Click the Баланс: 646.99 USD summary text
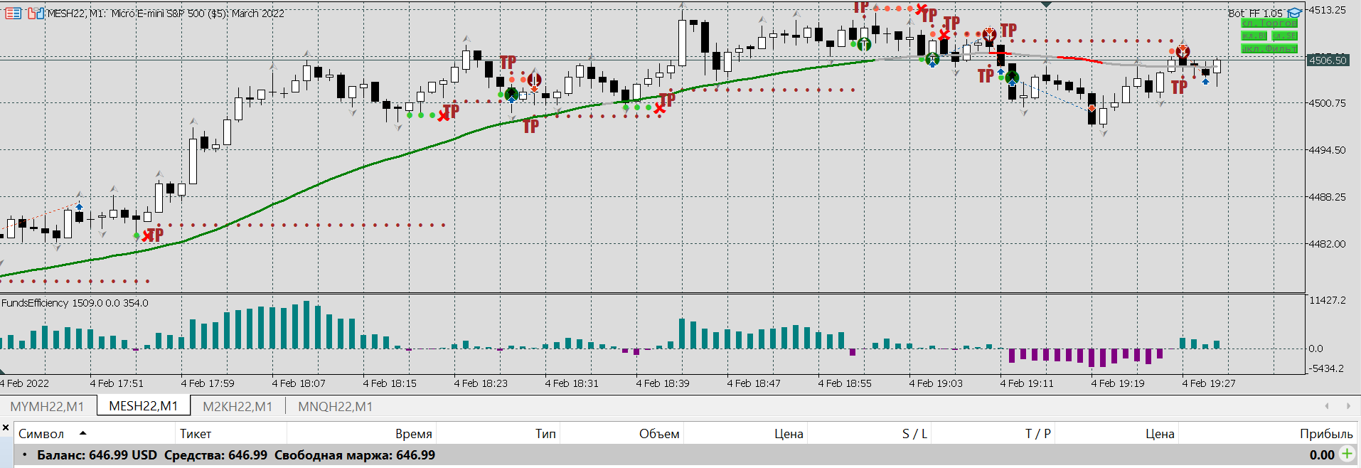 click(97, 455)
